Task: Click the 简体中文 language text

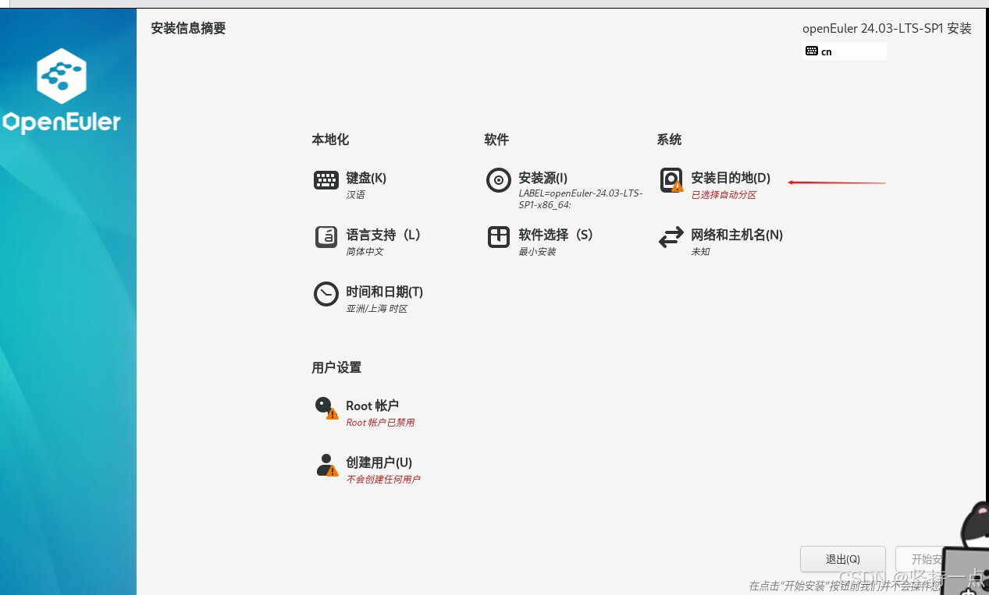Action: [365, 252]
